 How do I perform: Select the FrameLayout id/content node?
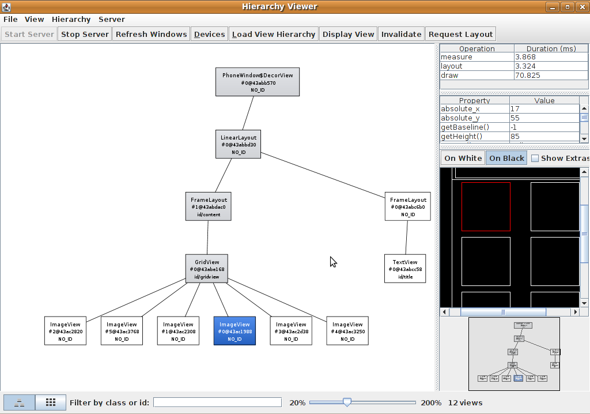tap(209, 206)
